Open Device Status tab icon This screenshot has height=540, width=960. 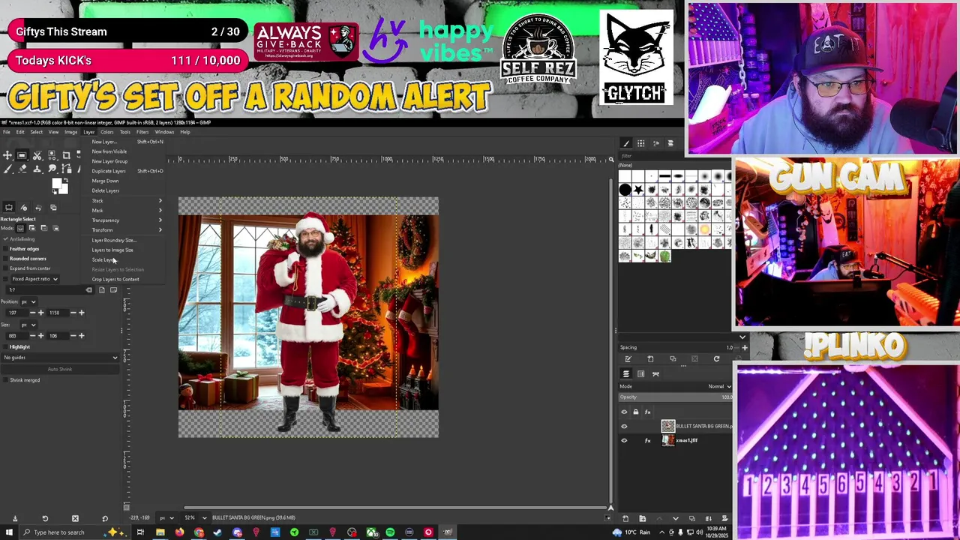click(24, 208)
